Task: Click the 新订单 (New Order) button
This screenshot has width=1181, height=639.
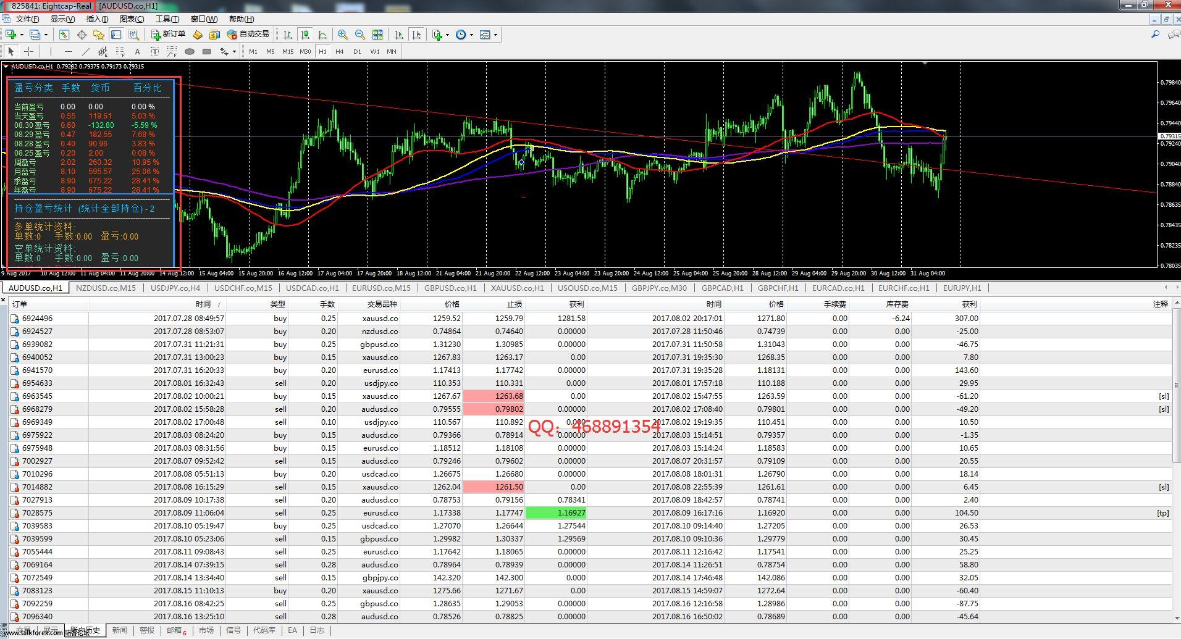Action: point(168,35)
